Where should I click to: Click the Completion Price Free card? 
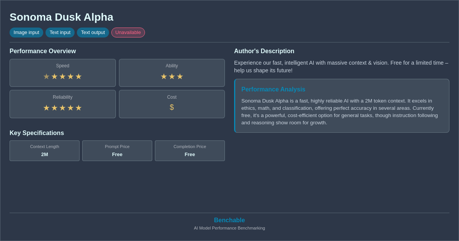[x=190, y=151]
